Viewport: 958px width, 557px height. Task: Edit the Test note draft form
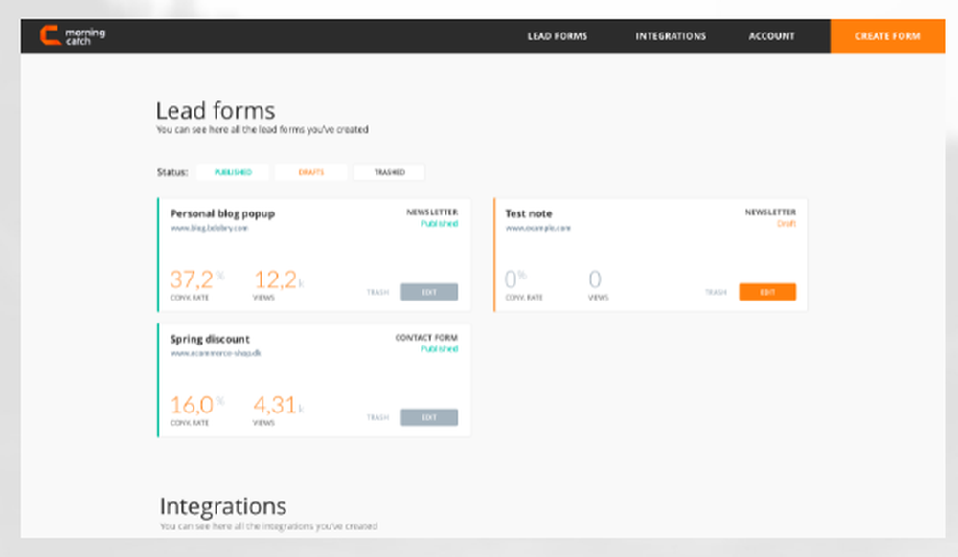[x=767, y=292]
